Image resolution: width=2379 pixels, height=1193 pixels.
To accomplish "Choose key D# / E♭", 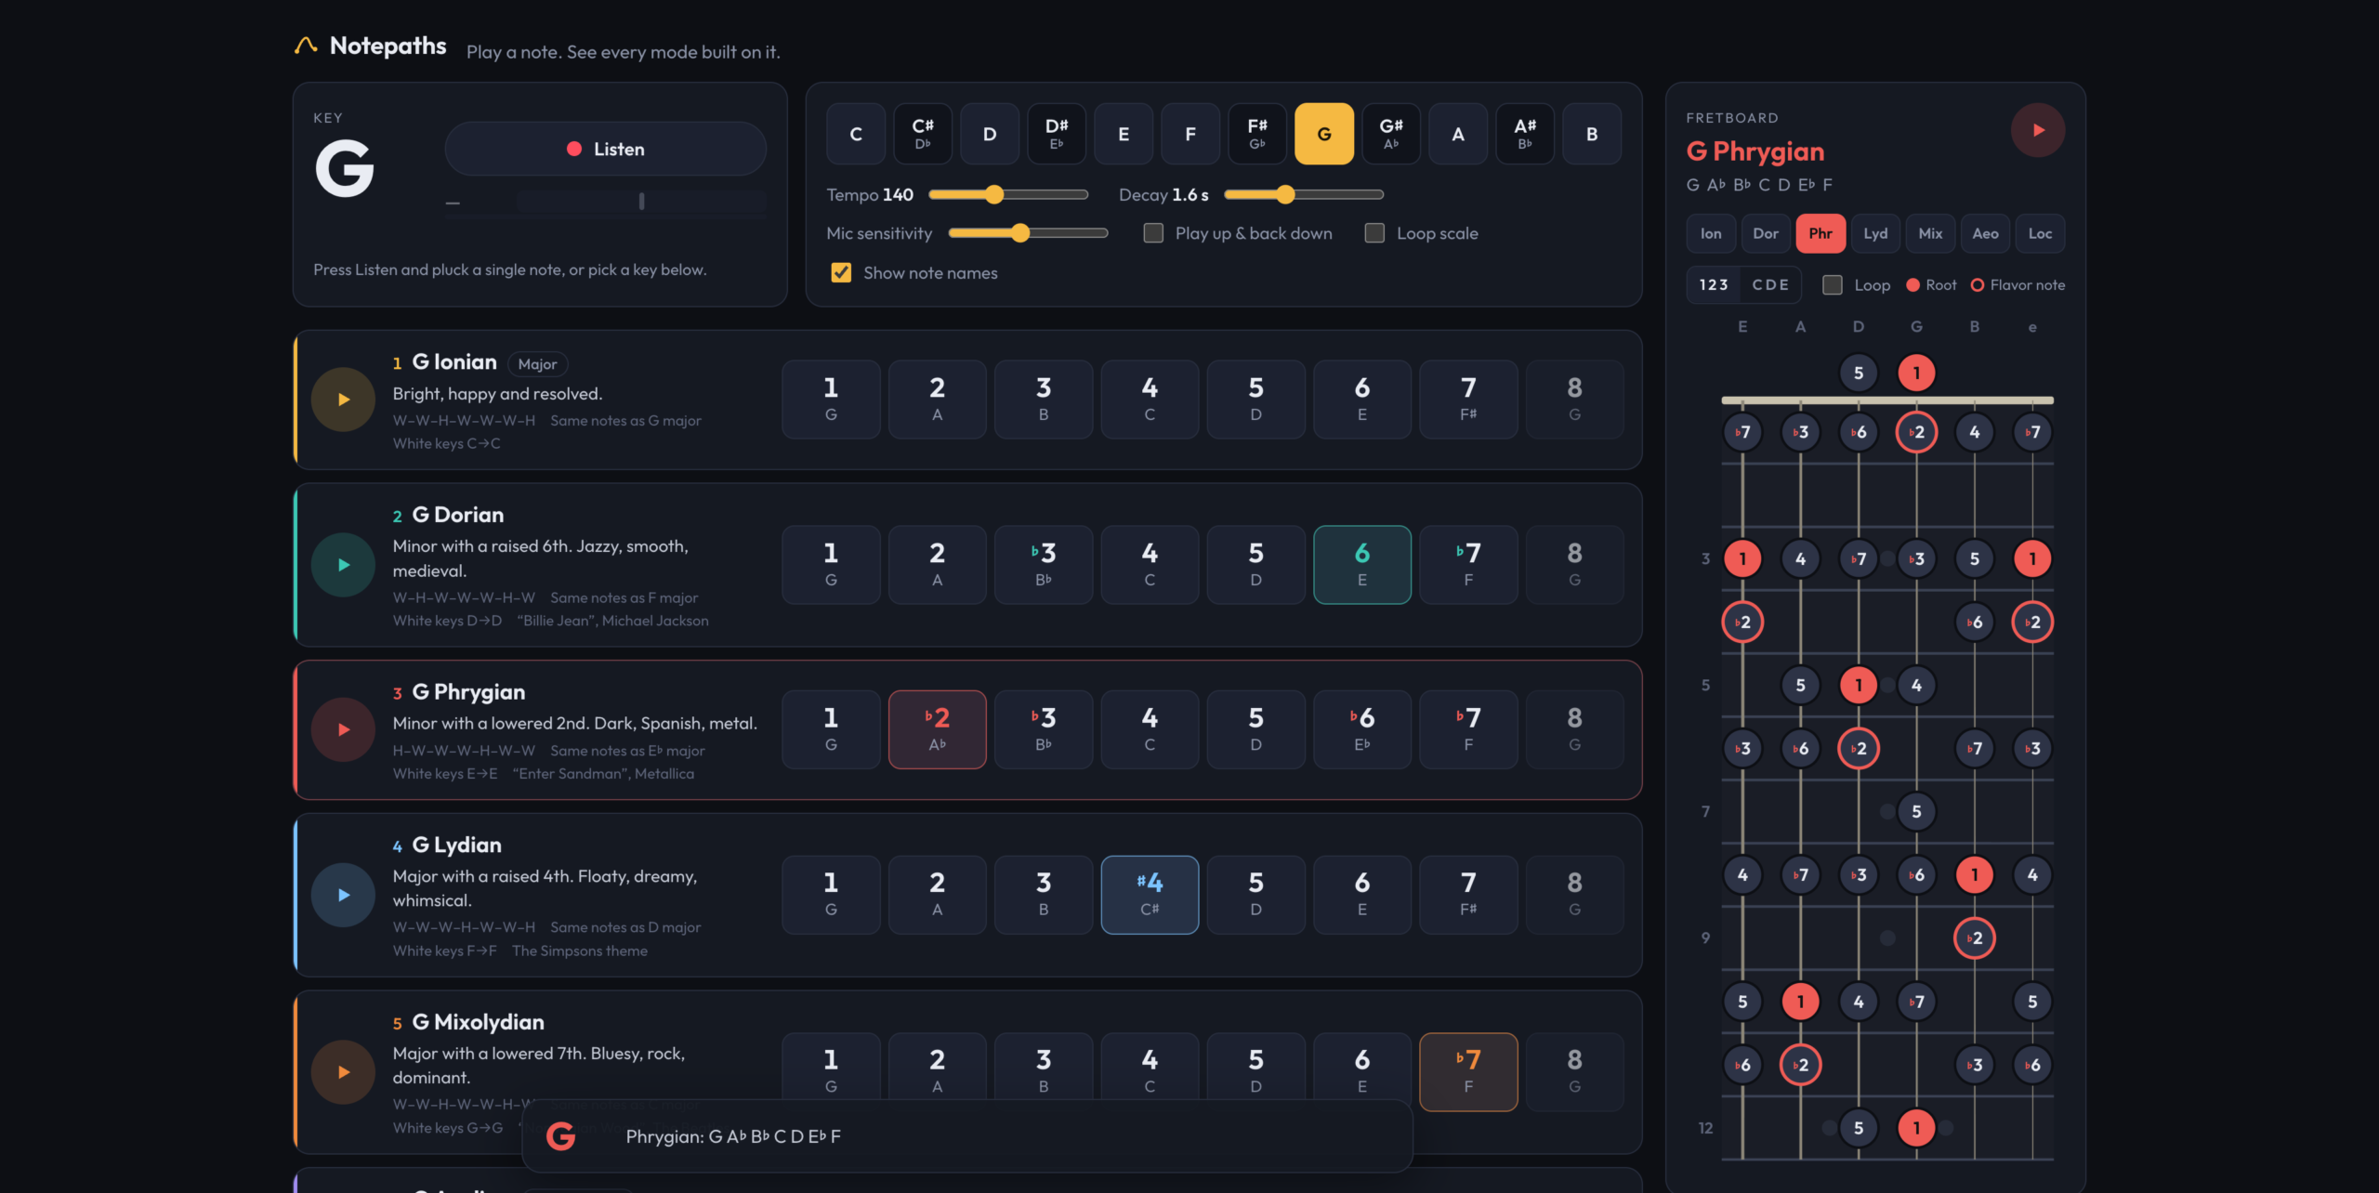I will coord(1057,134).
